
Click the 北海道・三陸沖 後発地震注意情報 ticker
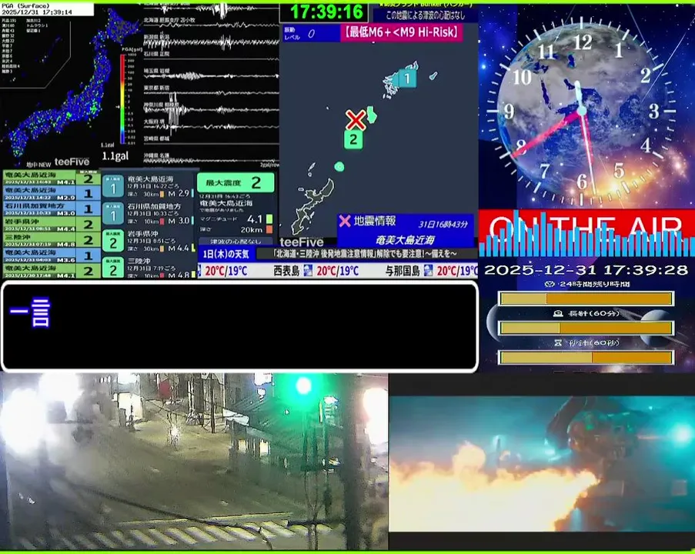[365, 254]
